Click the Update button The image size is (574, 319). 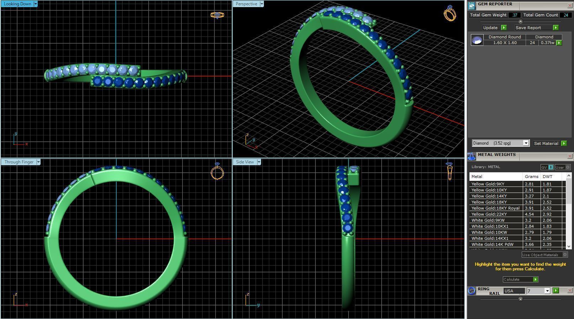pyautogui.click(x=490, y=28)
